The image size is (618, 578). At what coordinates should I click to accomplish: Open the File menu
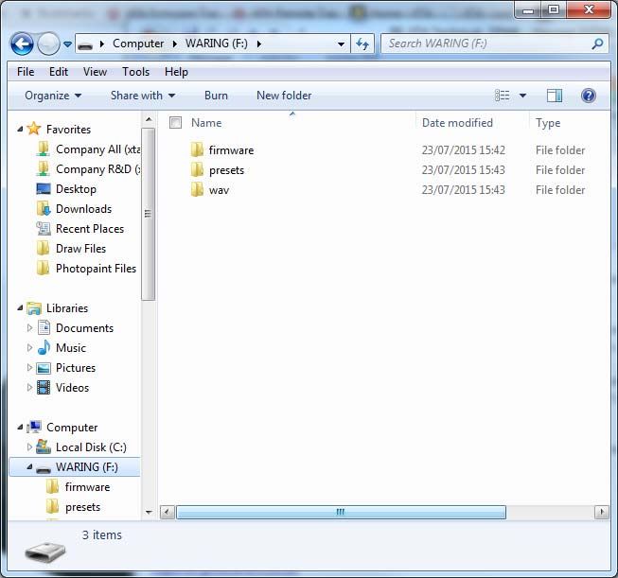pos(26,72)
